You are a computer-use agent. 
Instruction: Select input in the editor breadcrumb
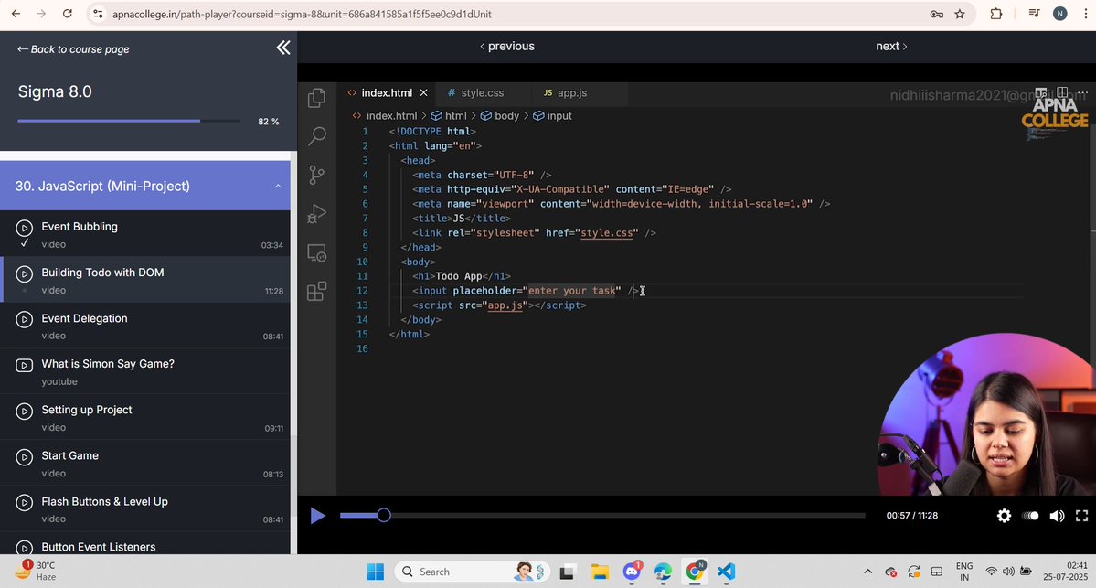[553, 116]
